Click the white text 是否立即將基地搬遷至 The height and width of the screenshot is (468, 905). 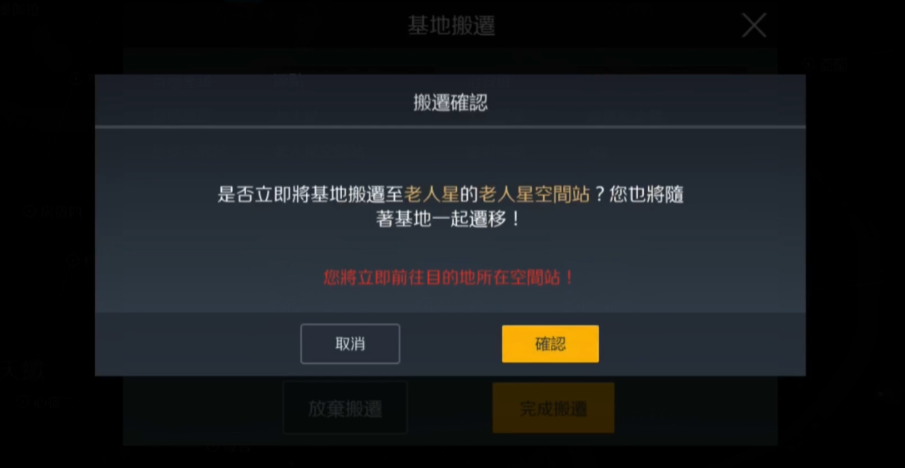(310, 195)
